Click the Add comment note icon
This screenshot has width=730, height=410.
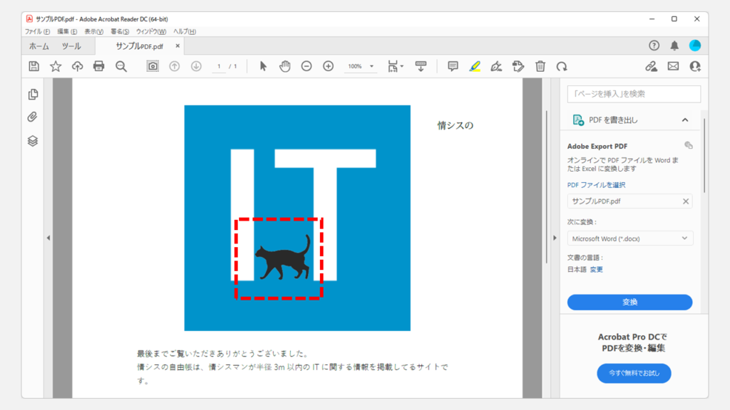[x=453, y=66]
